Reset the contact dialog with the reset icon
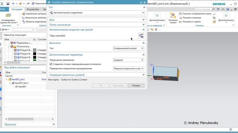The image size is (238, 133). (x=141, y=3)
